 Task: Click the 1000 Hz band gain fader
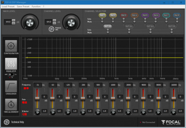pyautogui.click(x=113, y=99)
